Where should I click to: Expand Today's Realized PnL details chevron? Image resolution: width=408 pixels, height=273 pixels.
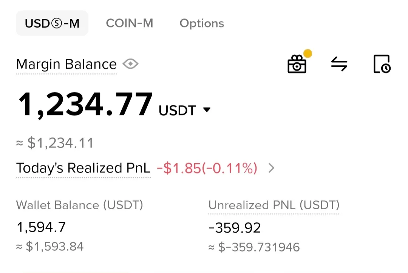click(x=271, y=168)
